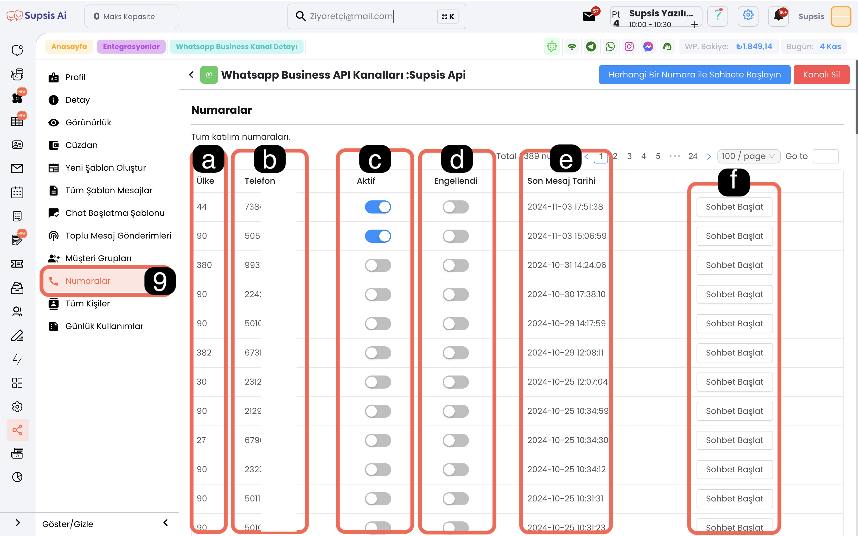This screenshot has width=858, height=536.
Task: Click the help question mark icon
Action: [718, 16]
